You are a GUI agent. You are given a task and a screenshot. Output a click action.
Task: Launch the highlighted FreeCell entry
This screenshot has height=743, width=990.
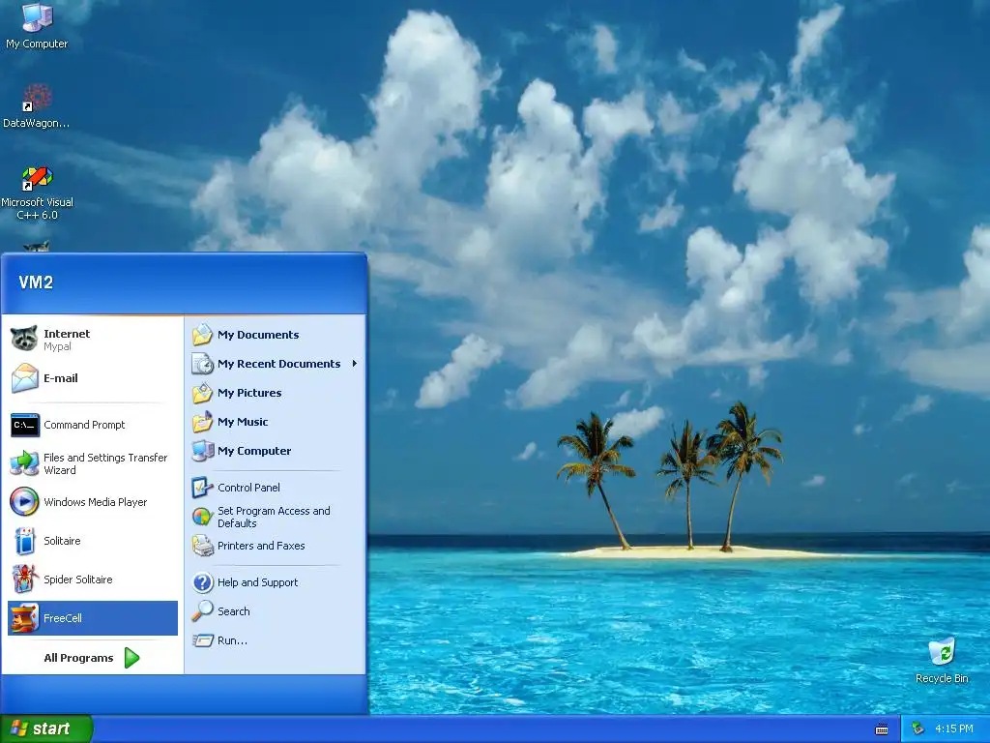(93, 618)
